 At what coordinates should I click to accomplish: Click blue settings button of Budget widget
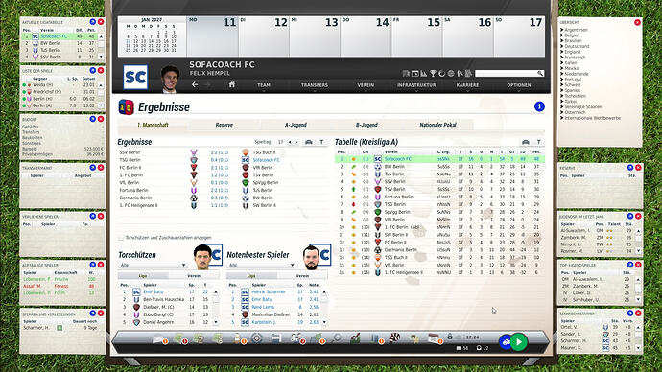[x=92, y=119]
